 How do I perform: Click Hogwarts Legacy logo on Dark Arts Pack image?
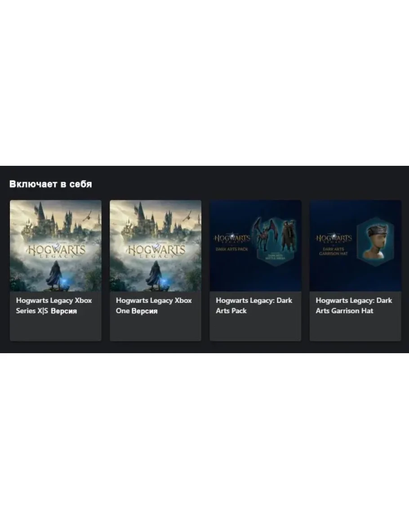pyautogui.click(x=232, y=239)
